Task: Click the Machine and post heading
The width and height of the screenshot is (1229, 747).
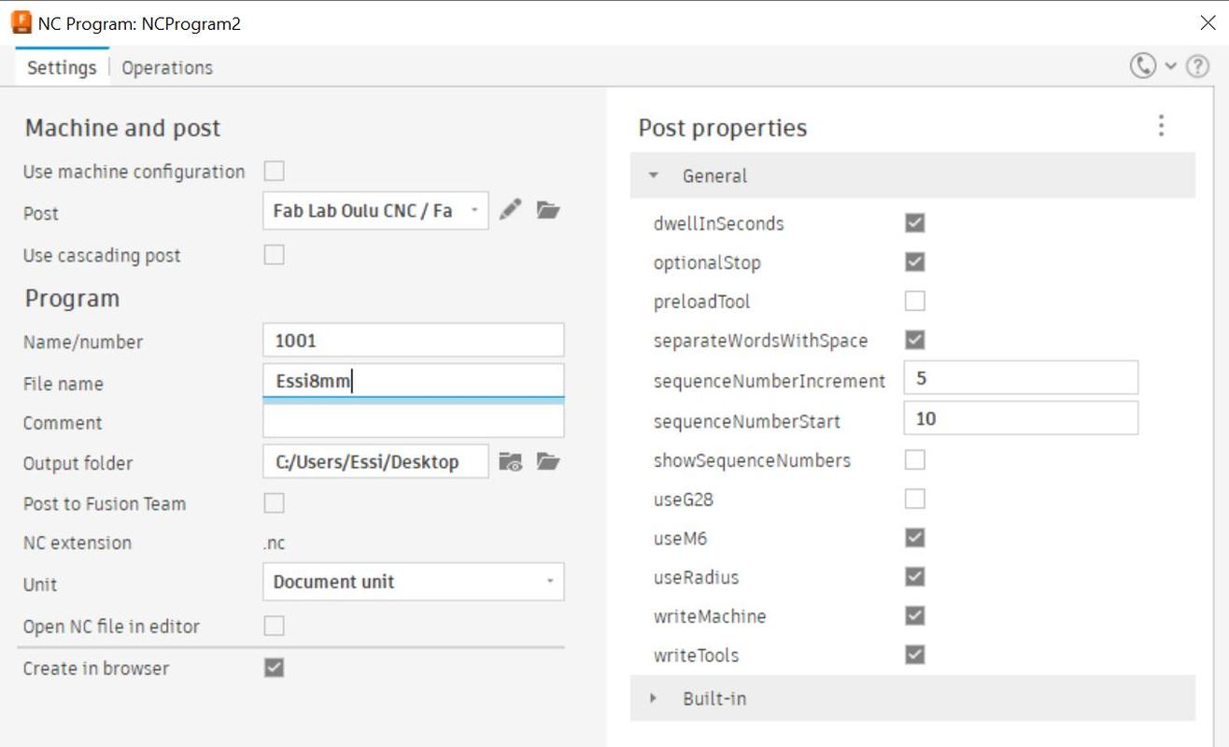Action: [x=122, y=128]
